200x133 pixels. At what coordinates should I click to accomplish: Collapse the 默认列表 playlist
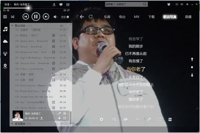pyautogui.click(x=12, y=26)
